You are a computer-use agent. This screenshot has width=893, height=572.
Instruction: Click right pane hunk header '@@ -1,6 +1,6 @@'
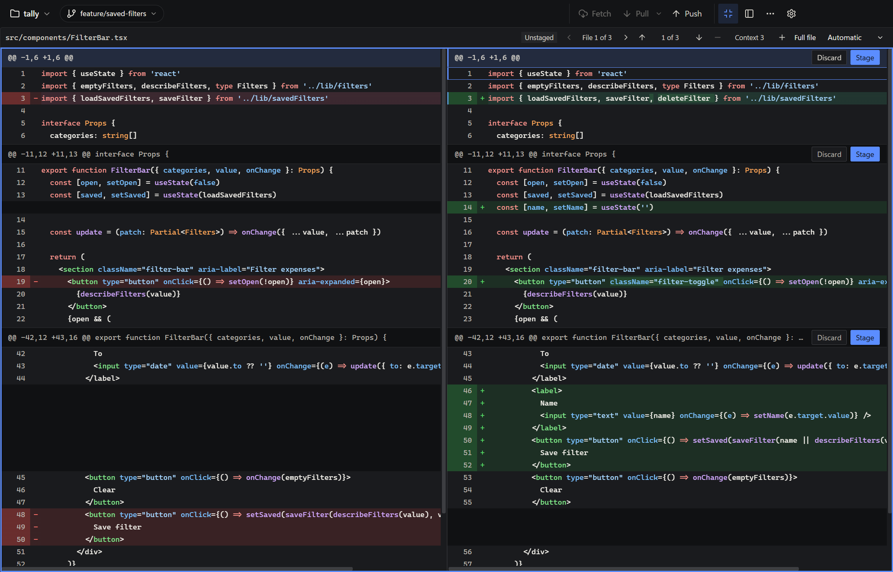coord(487,58)
